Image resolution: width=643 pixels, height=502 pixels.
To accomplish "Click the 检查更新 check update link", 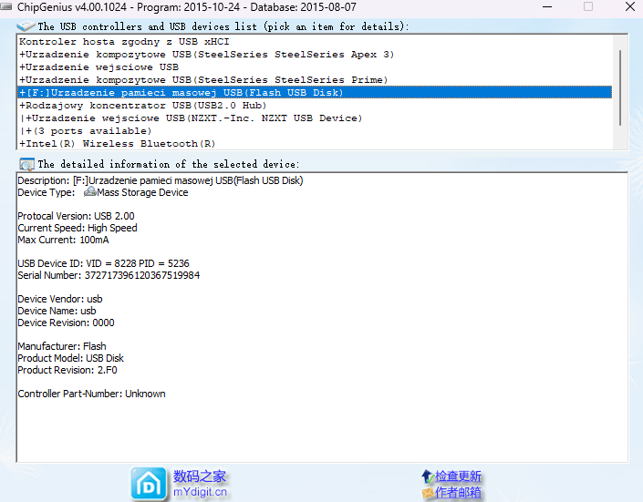I will point(458,476).
